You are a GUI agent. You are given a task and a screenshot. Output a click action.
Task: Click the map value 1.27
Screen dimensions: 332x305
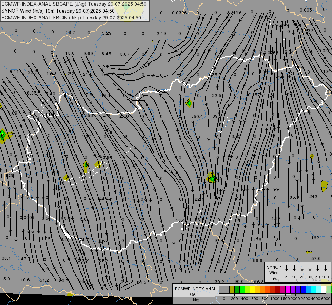[x=86, y=137]
